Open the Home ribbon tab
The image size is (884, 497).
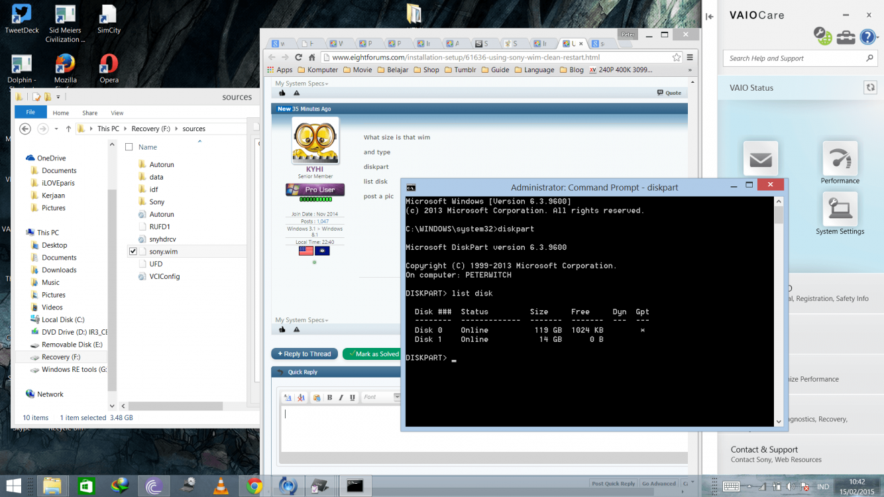(x=61, y=113)
